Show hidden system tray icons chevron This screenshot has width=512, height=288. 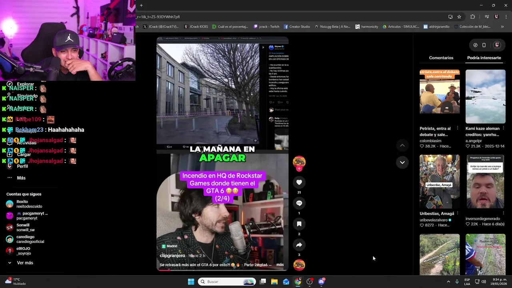pos(448,282)
